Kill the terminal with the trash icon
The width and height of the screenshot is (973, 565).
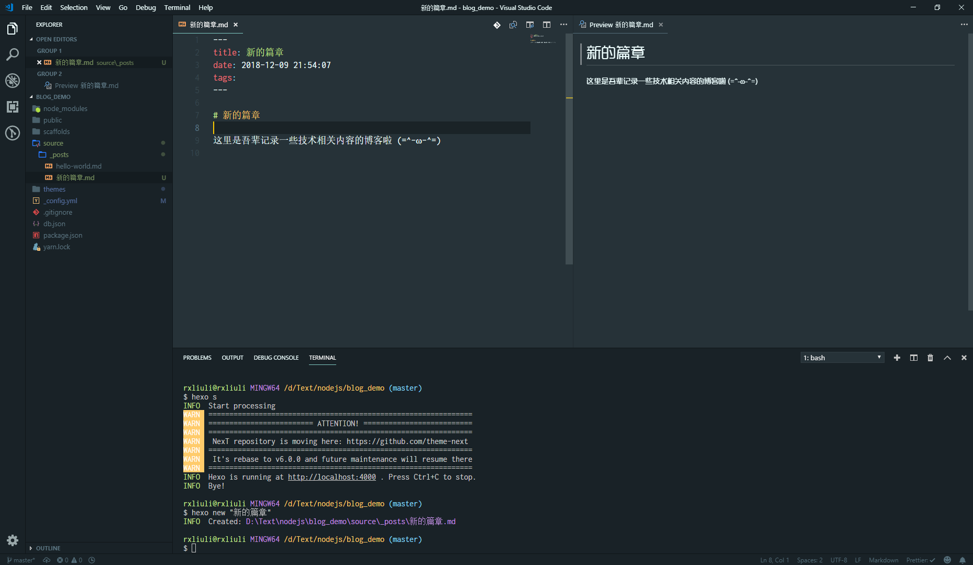[x=931, y=358]
